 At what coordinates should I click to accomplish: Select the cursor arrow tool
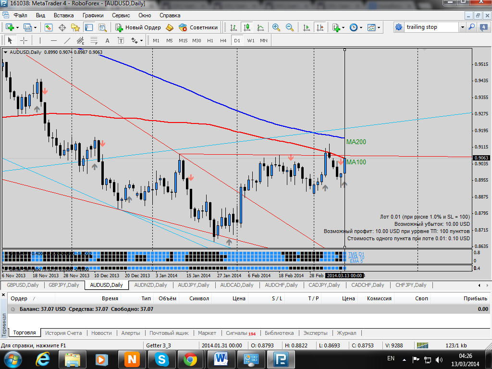(10, 40)
